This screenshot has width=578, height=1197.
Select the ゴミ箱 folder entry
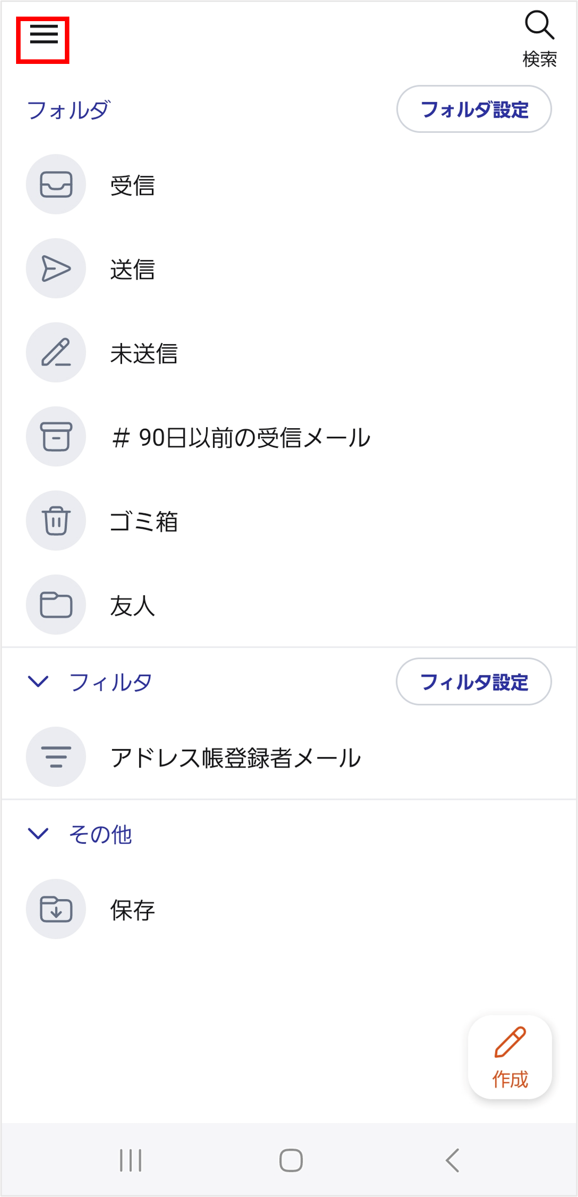144,521
